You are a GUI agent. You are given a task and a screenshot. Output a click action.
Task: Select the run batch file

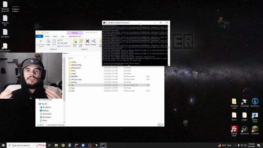point(108,85)
